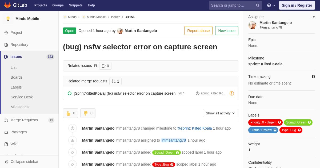Viewport: 320px width, 168px height.
Task: Open the help question-mark menu
Action: pyautogui.click(x=271, y=5)
